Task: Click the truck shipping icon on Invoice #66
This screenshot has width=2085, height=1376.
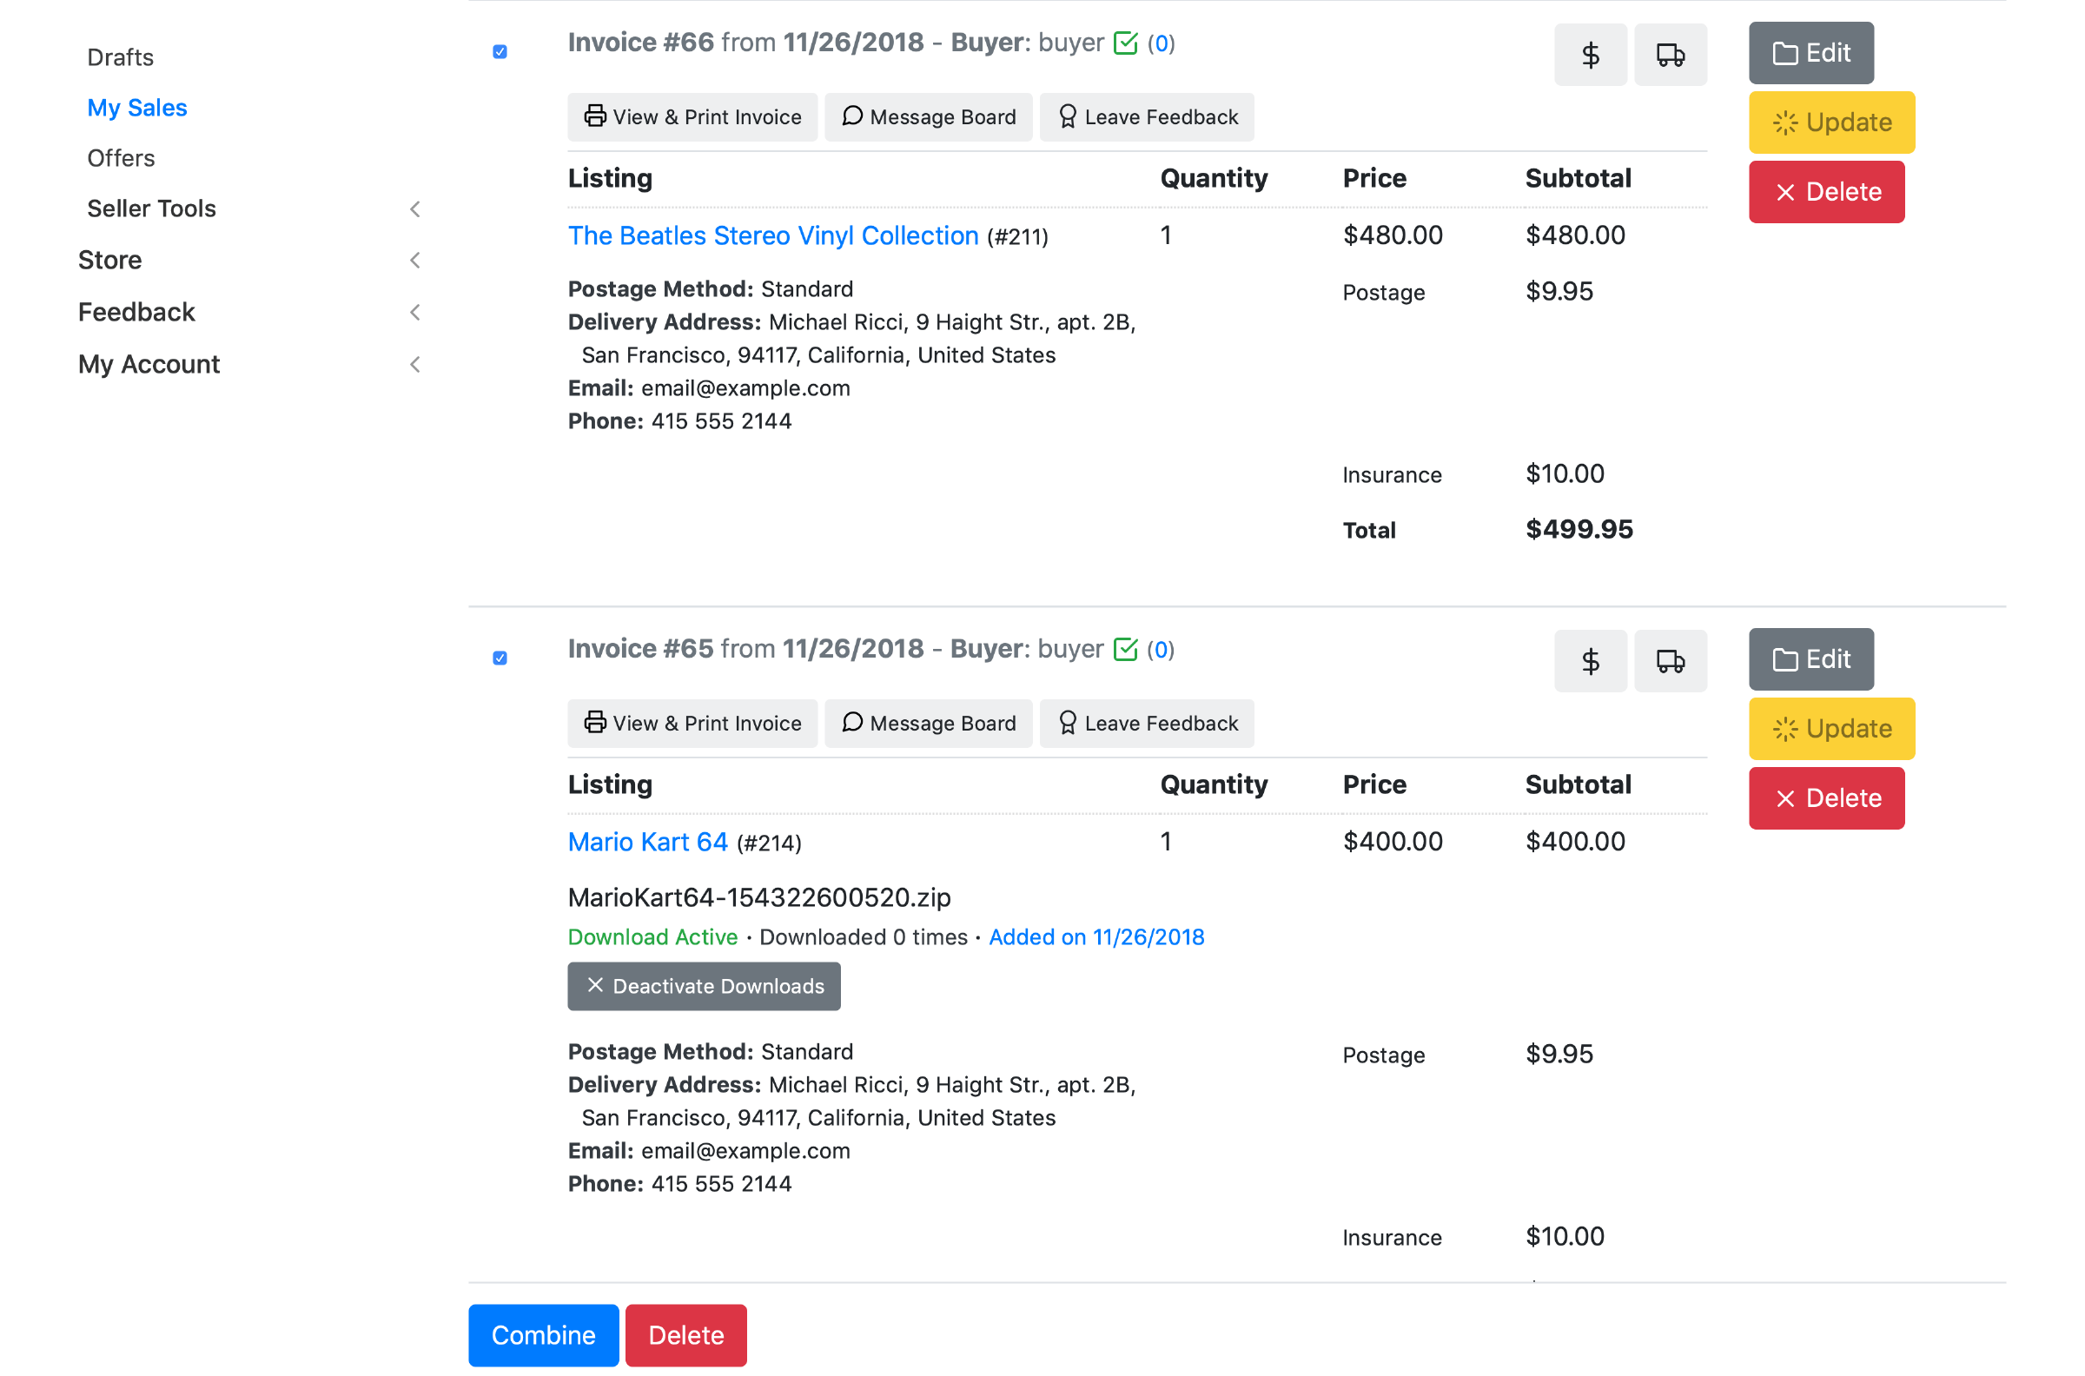Action: point(1670,56)
